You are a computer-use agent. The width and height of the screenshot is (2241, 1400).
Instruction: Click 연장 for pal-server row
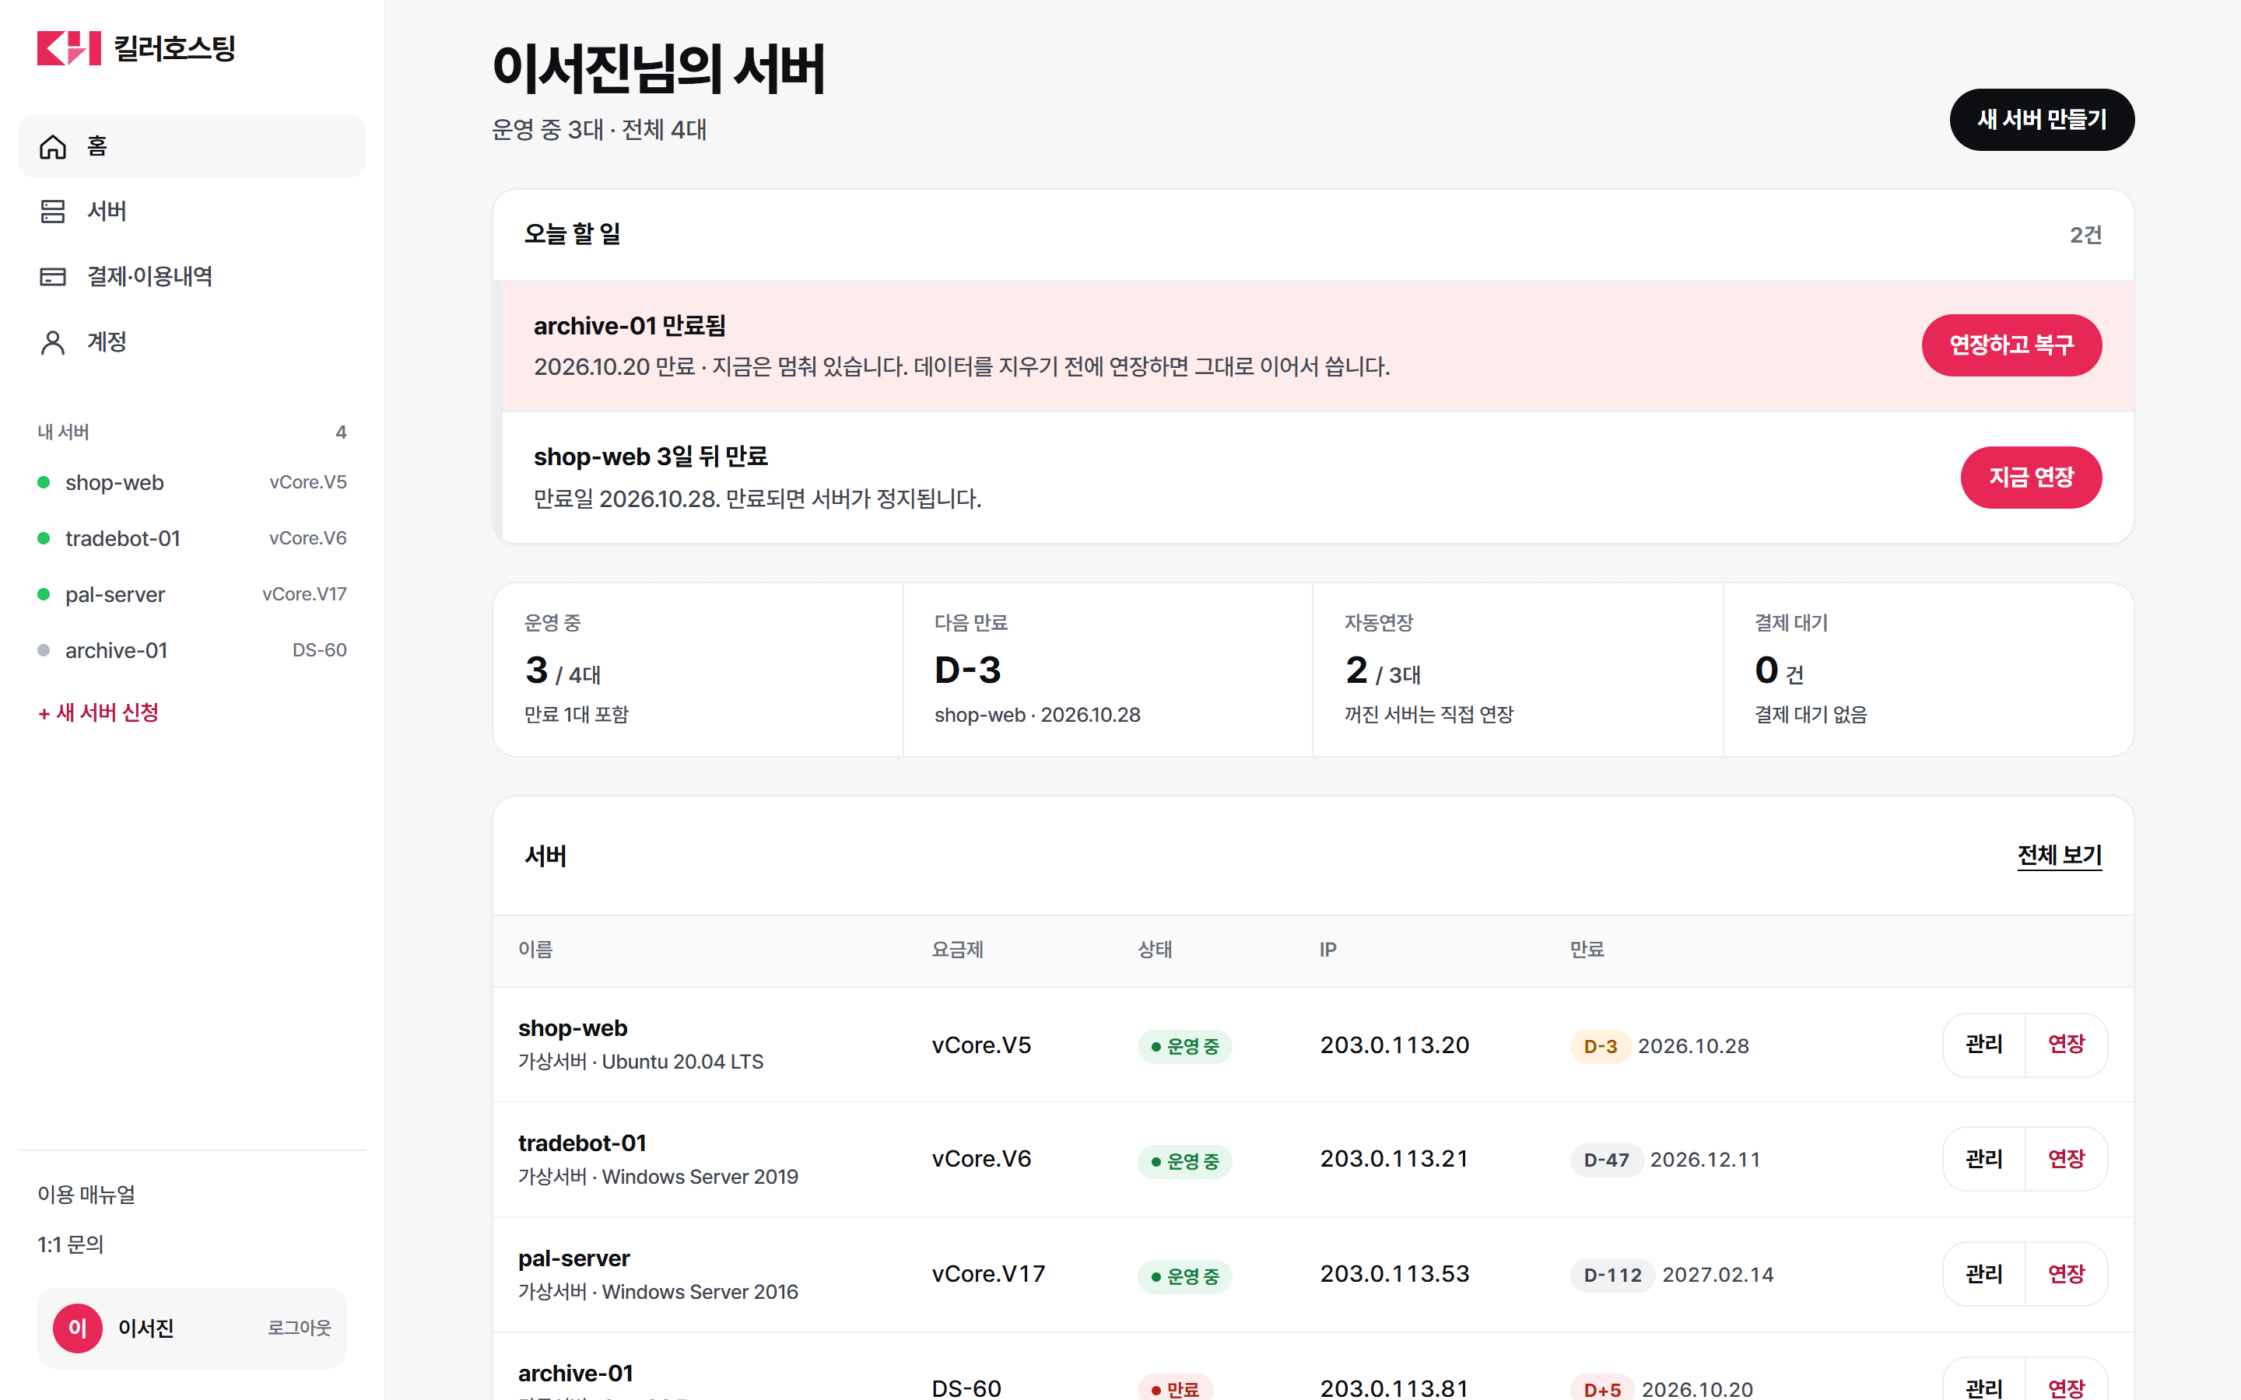tap(2066, 1274)
